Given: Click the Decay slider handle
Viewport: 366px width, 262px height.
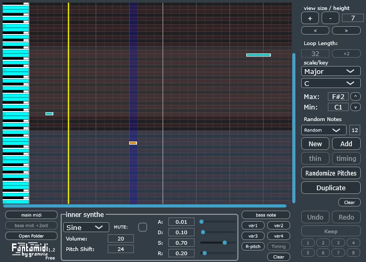Looking at the screenshot, I should pyautogui.click(x=203, y=232).
